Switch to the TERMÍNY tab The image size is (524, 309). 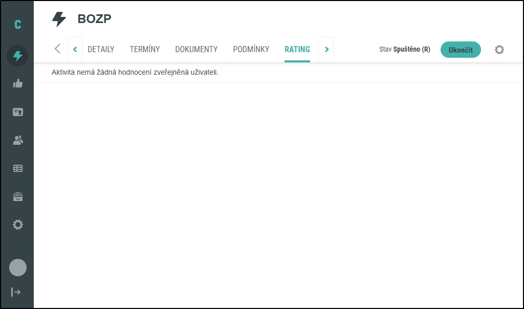pos(145,50)
